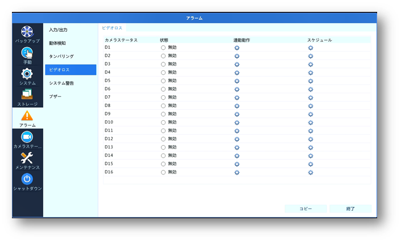
Task: Select the アラーム warning triangle icon
Action: pyautogui.click(x=27, y=116)
